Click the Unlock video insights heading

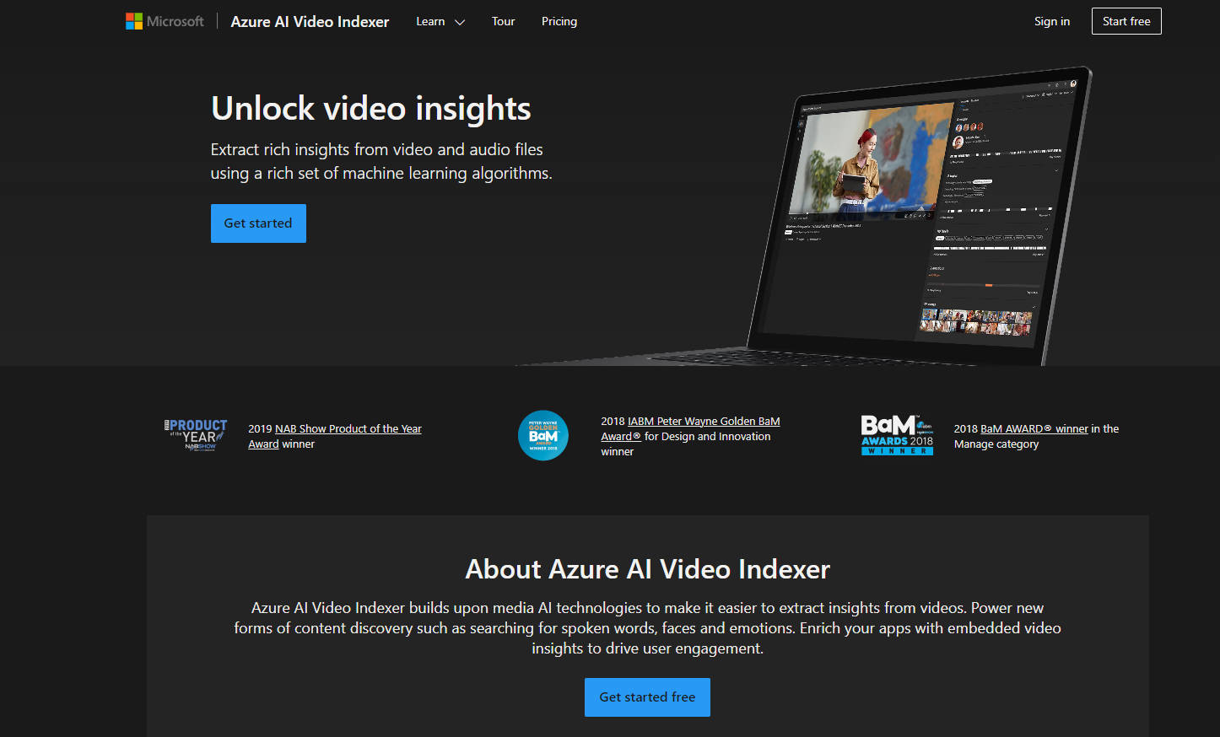pos(370,108)
